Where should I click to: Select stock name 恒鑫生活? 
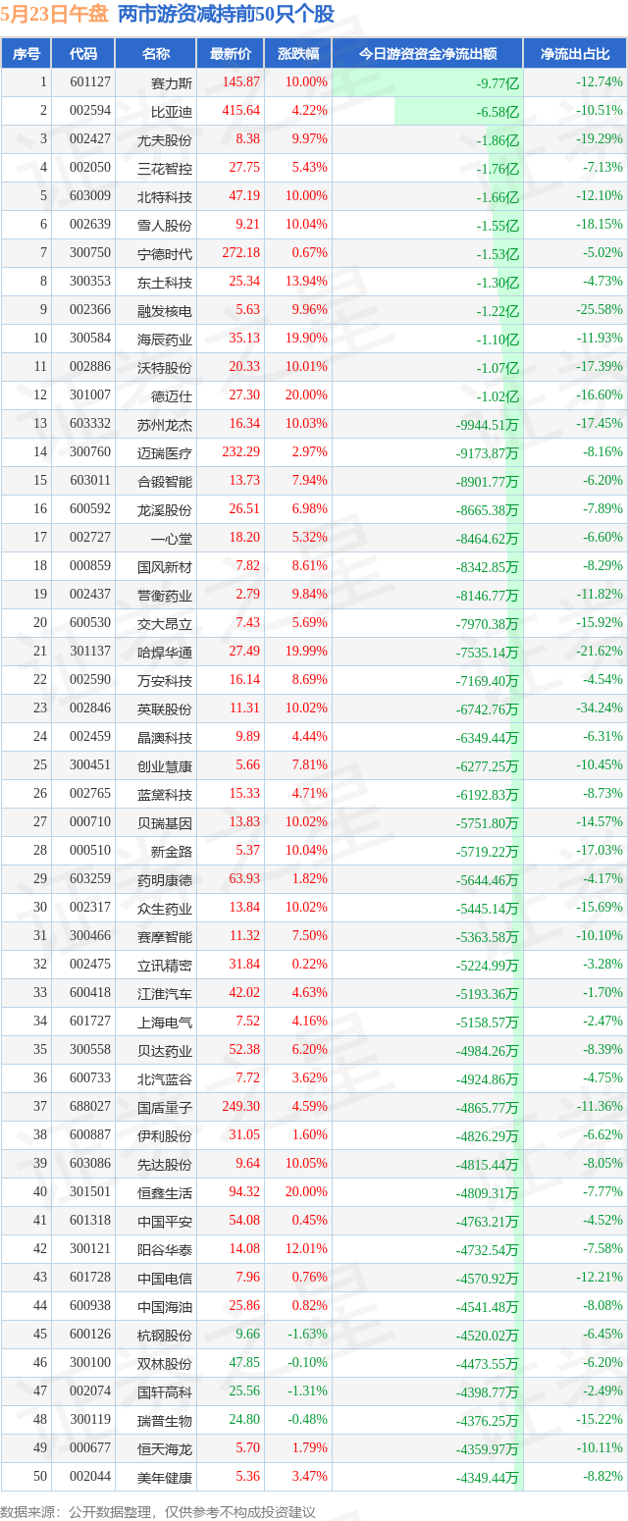165,1192
